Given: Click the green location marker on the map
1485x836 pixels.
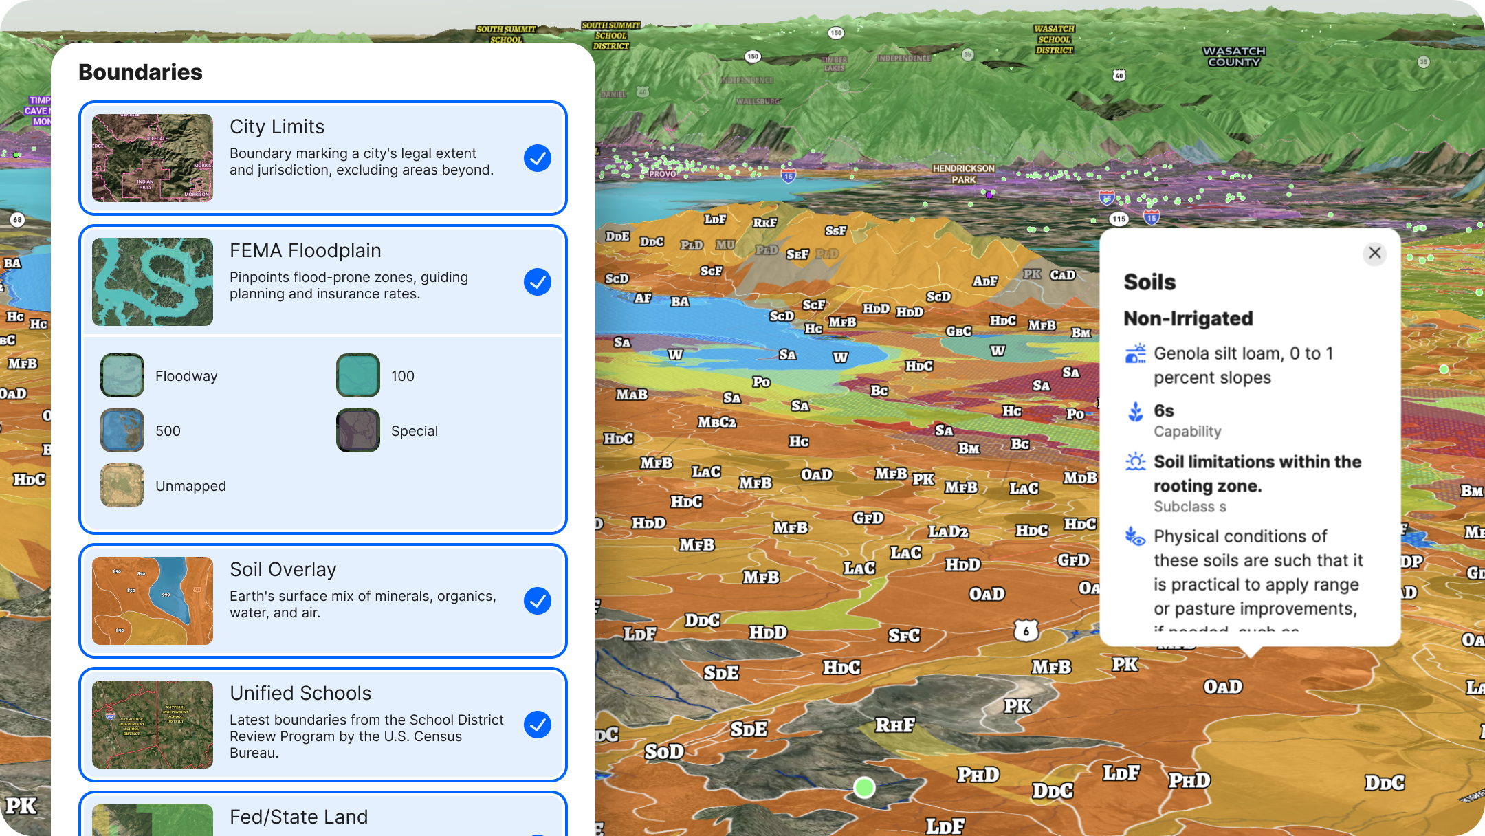Looking at the screenshot, I should (x=864, y=787).
